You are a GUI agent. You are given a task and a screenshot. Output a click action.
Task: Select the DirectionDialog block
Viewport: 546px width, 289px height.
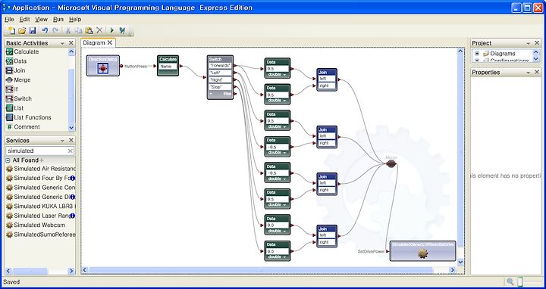pyautogui.click(x=102, y=65)
